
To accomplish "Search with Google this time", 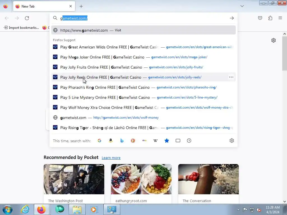I will (x=99, y=141).
